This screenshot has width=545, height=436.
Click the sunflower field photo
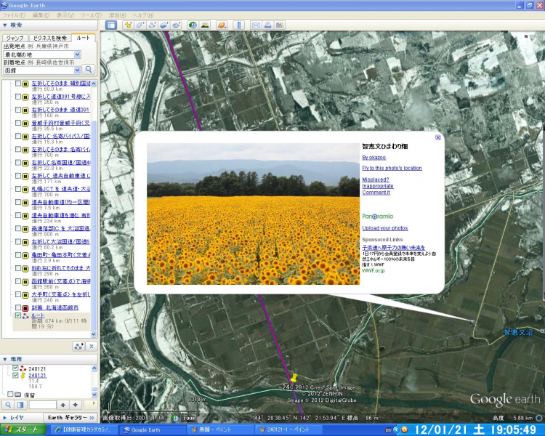(x=253, y=214)
